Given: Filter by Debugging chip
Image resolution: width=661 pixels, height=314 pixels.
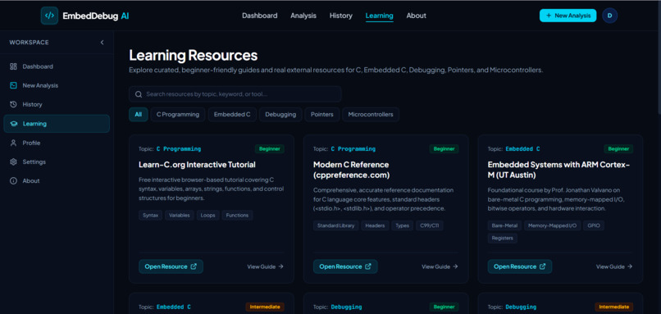Looking at the screenshot, I should coord(280,114).
